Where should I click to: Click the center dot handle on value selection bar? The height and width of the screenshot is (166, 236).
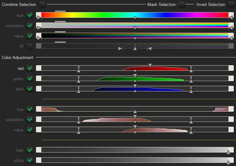pyautogui.click(x=135, y=38)
